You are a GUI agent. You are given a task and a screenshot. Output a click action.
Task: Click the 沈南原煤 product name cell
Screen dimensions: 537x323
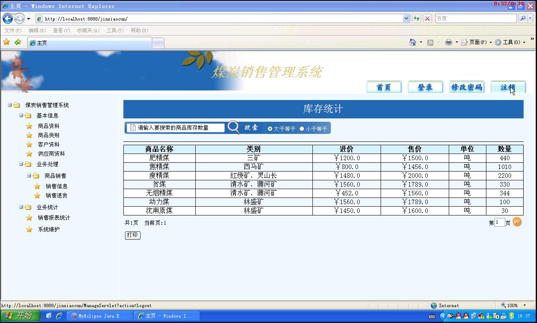(159, 210)
